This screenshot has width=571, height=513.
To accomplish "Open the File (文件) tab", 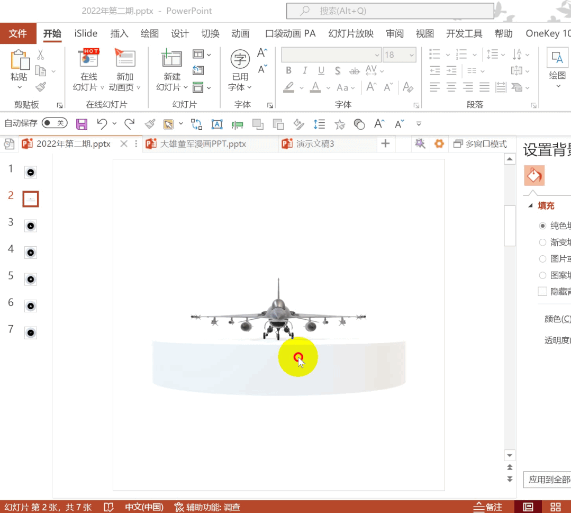I will (x=18, y=33).
